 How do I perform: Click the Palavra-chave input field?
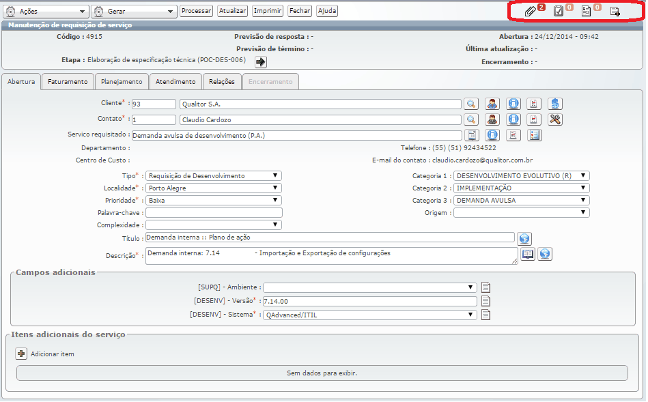click(x=213, y=213)
